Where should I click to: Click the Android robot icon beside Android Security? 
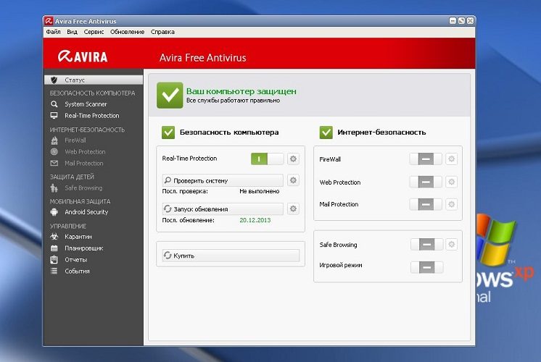pyautogui.click(x=54, y=212)
